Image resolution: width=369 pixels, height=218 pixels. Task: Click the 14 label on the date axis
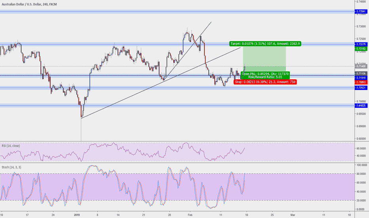[x=118, y=215]
